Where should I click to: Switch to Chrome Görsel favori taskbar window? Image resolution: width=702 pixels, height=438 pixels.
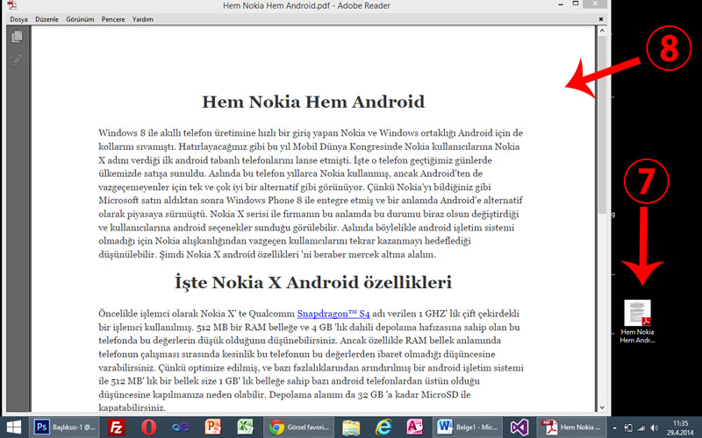298,427
